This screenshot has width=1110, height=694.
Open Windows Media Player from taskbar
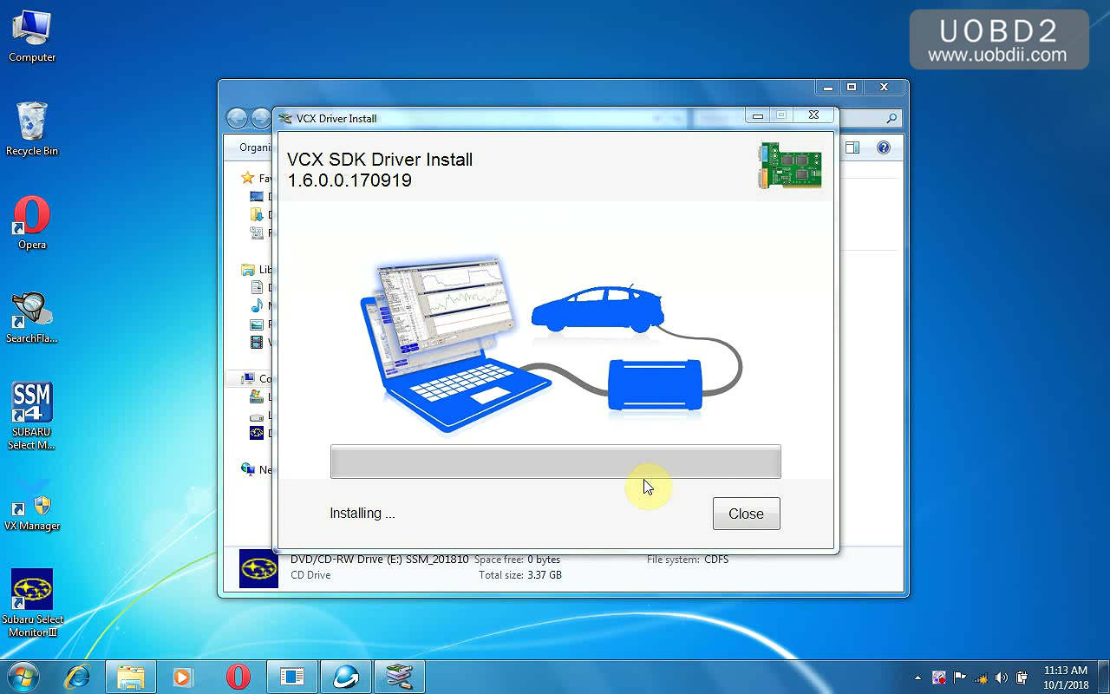click(x=183, y=677)
